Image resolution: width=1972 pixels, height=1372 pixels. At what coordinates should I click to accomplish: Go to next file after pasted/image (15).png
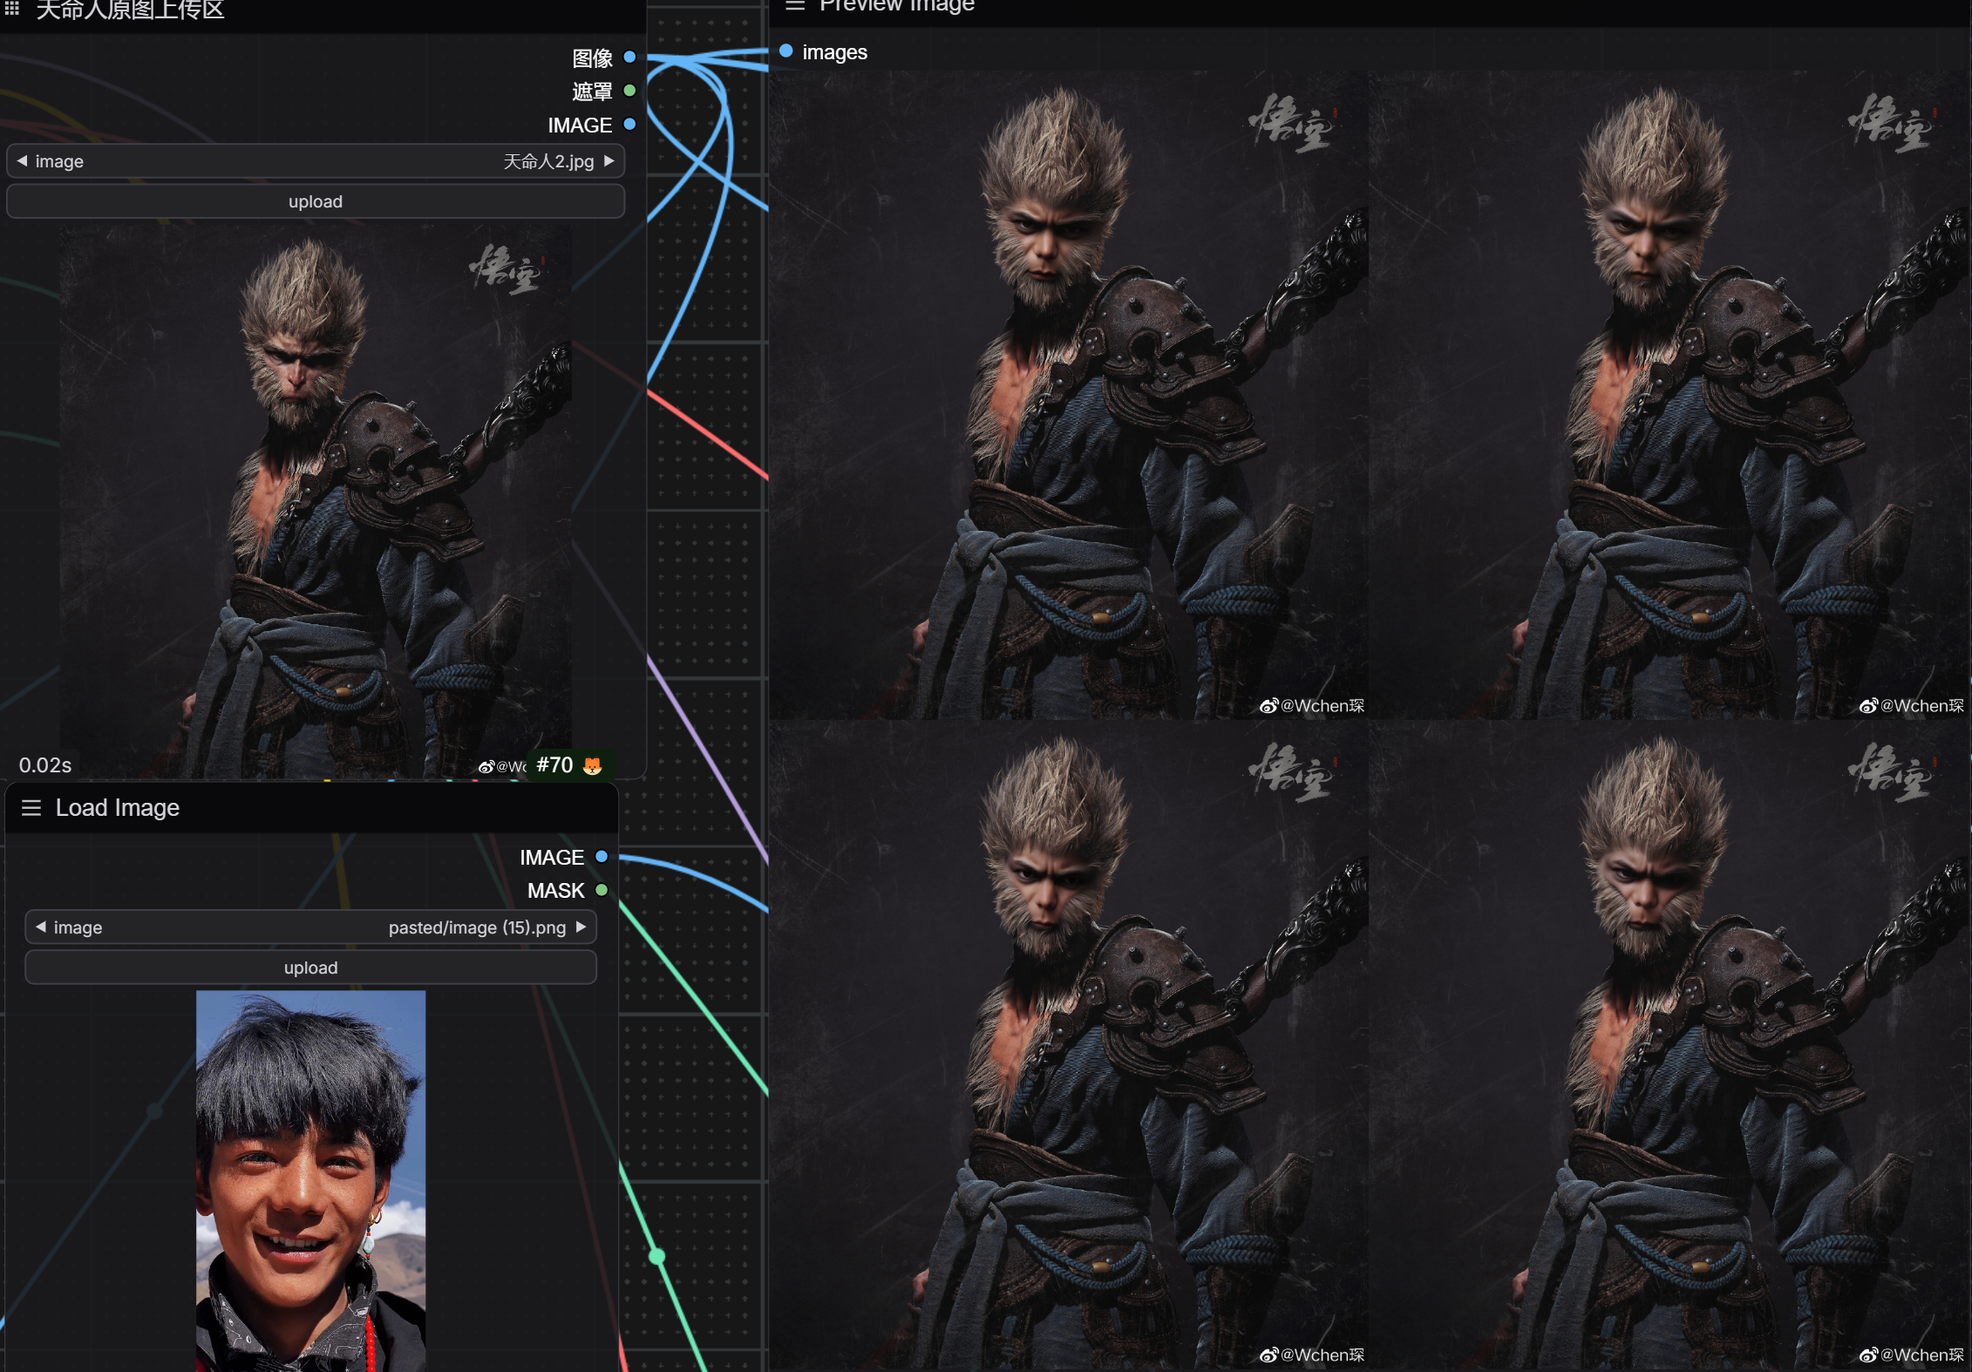581,927
